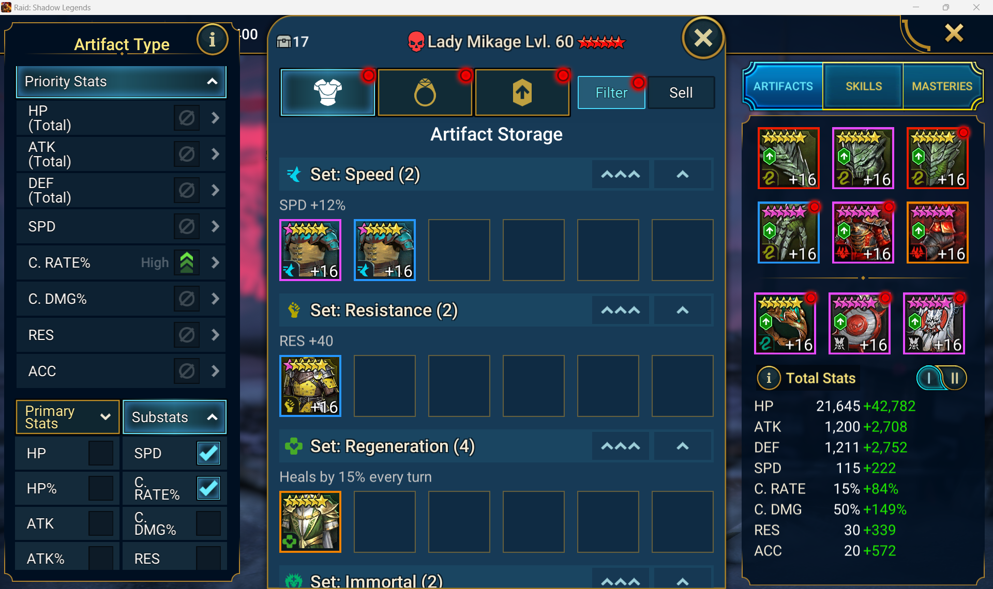
Task: Open Artifact Type info icon
Action: [212, 39]
